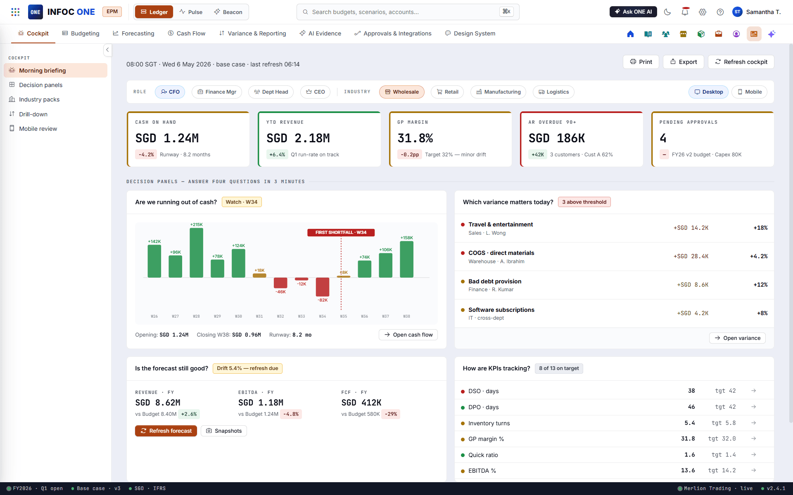Open the Samantha T. user avatar
This screenshot has height=495, width=793.
tap(737, 12)
